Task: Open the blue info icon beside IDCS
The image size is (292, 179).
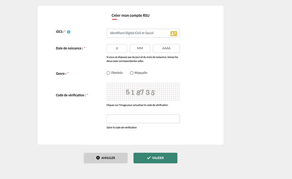Action: point(68,32)
